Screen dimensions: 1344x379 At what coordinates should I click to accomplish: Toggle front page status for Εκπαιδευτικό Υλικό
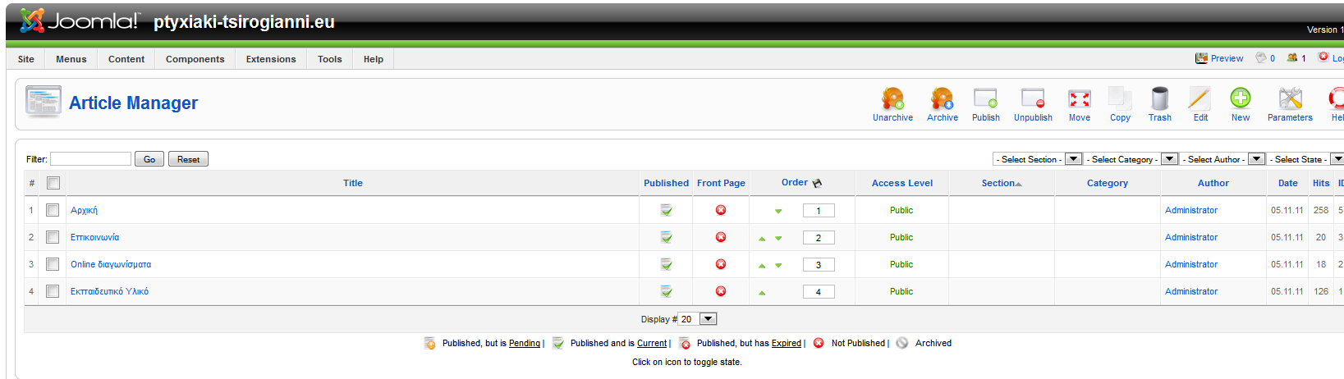coord(721,291)
